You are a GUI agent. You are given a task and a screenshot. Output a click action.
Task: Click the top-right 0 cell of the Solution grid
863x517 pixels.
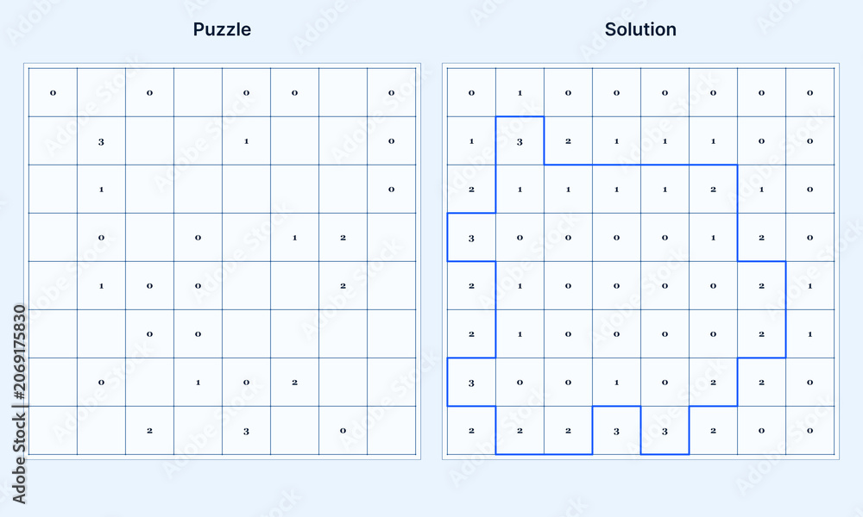tap(809, 92)
